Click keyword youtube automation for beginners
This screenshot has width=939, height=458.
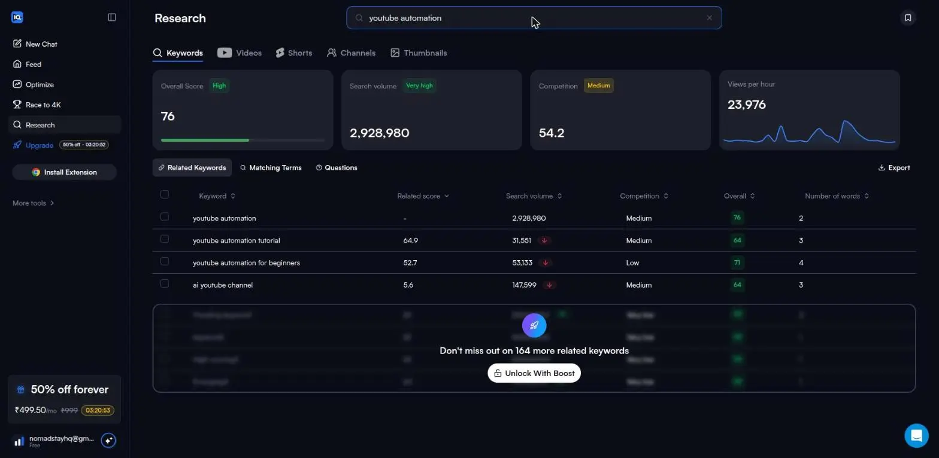click(246, 262)
